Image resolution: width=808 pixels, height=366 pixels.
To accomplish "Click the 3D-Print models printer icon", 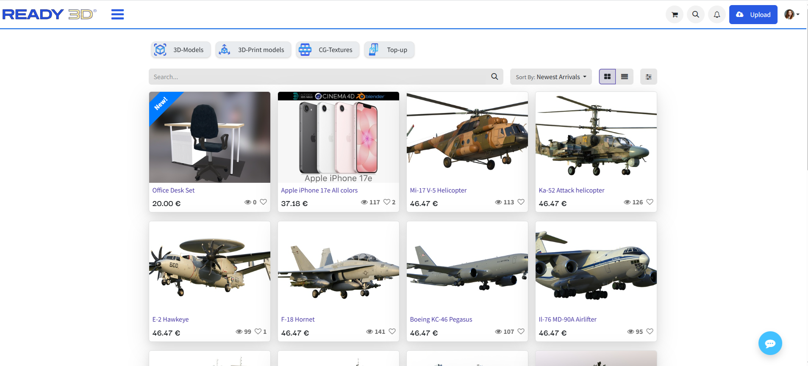I will [x=224, y=50].
